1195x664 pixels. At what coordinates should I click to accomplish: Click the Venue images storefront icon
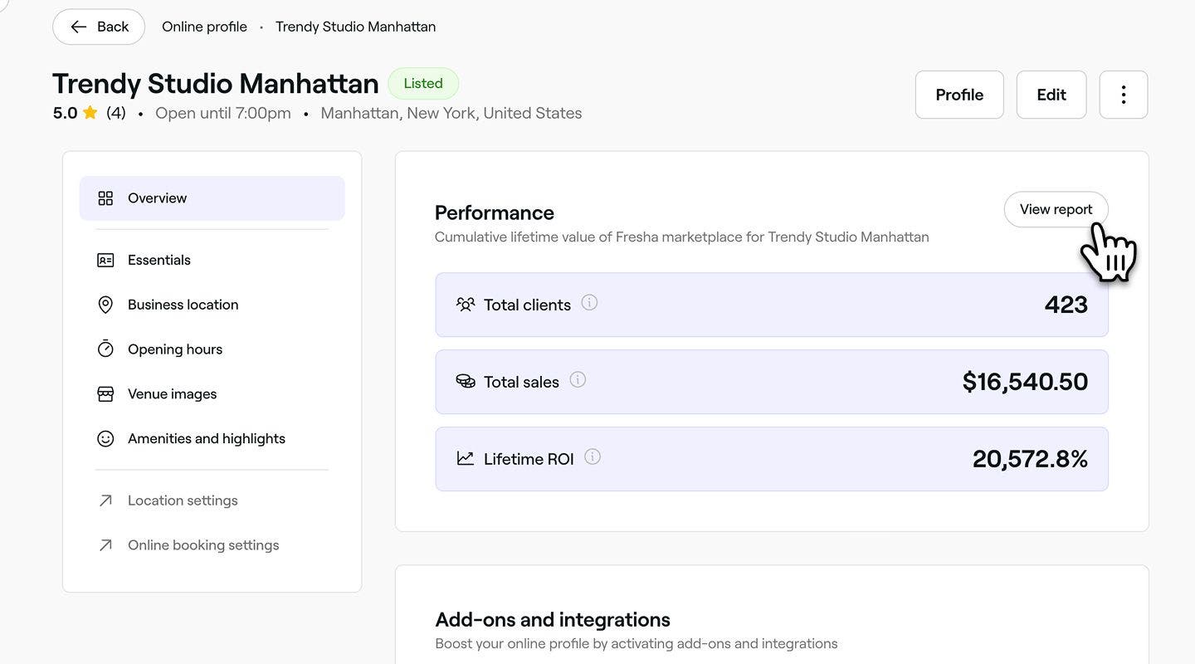[105, 394]
